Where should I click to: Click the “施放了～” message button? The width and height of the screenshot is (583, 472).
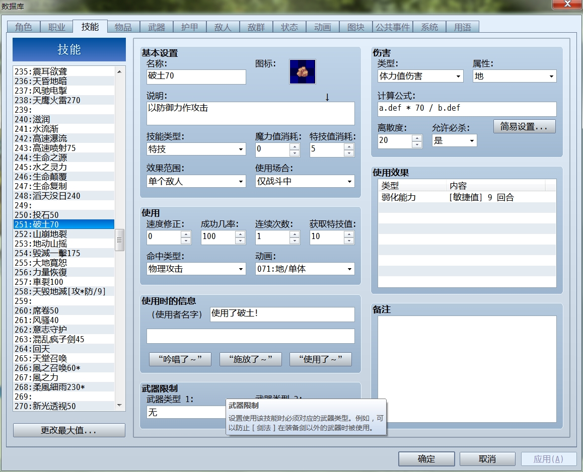click(x=250, y=359)
